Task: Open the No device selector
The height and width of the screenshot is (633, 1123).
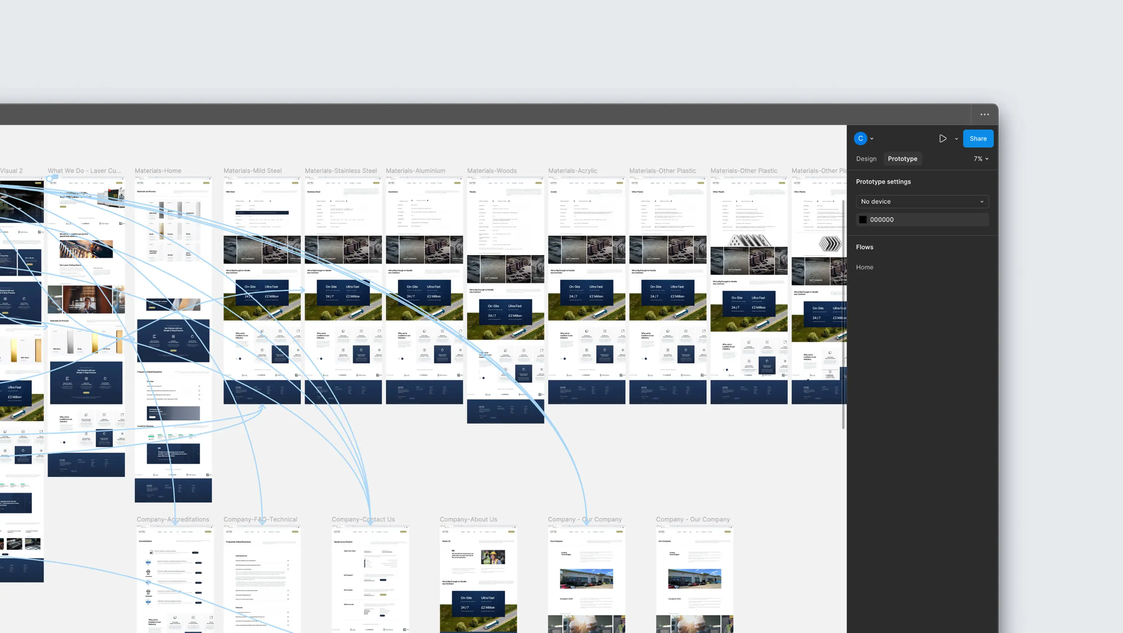Action: (922, 202)
